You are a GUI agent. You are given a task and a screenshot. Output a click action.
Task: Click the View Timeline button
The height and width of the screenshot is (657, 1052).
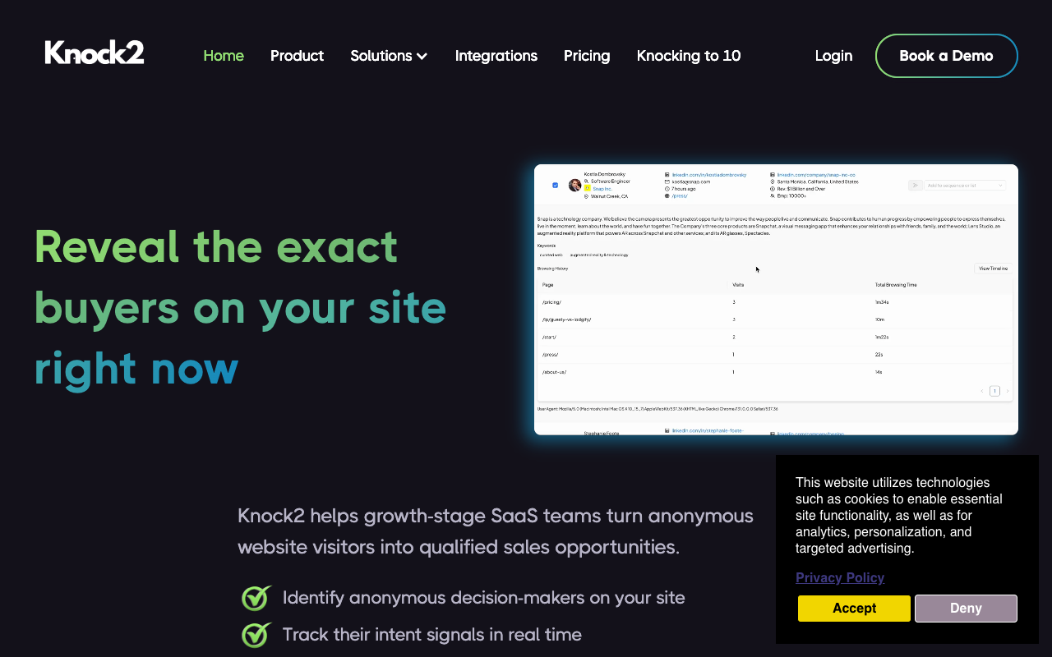point(993,268)
